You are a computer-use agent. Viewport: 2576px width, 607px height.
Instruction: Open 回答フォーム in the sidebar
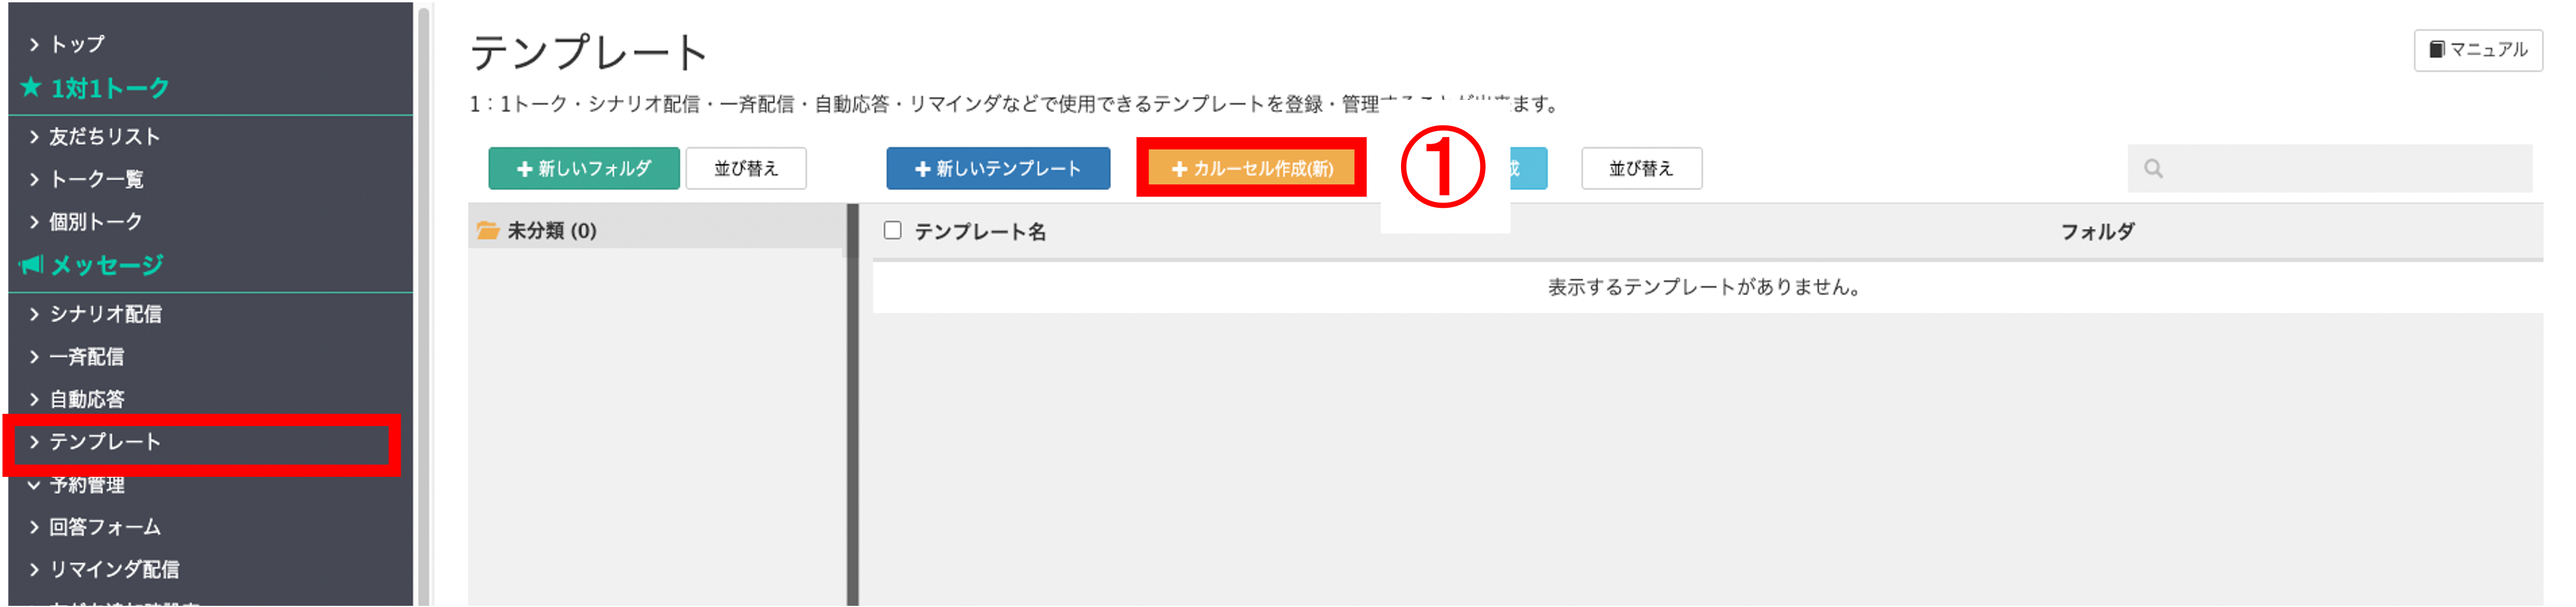[x=105, y=527]
